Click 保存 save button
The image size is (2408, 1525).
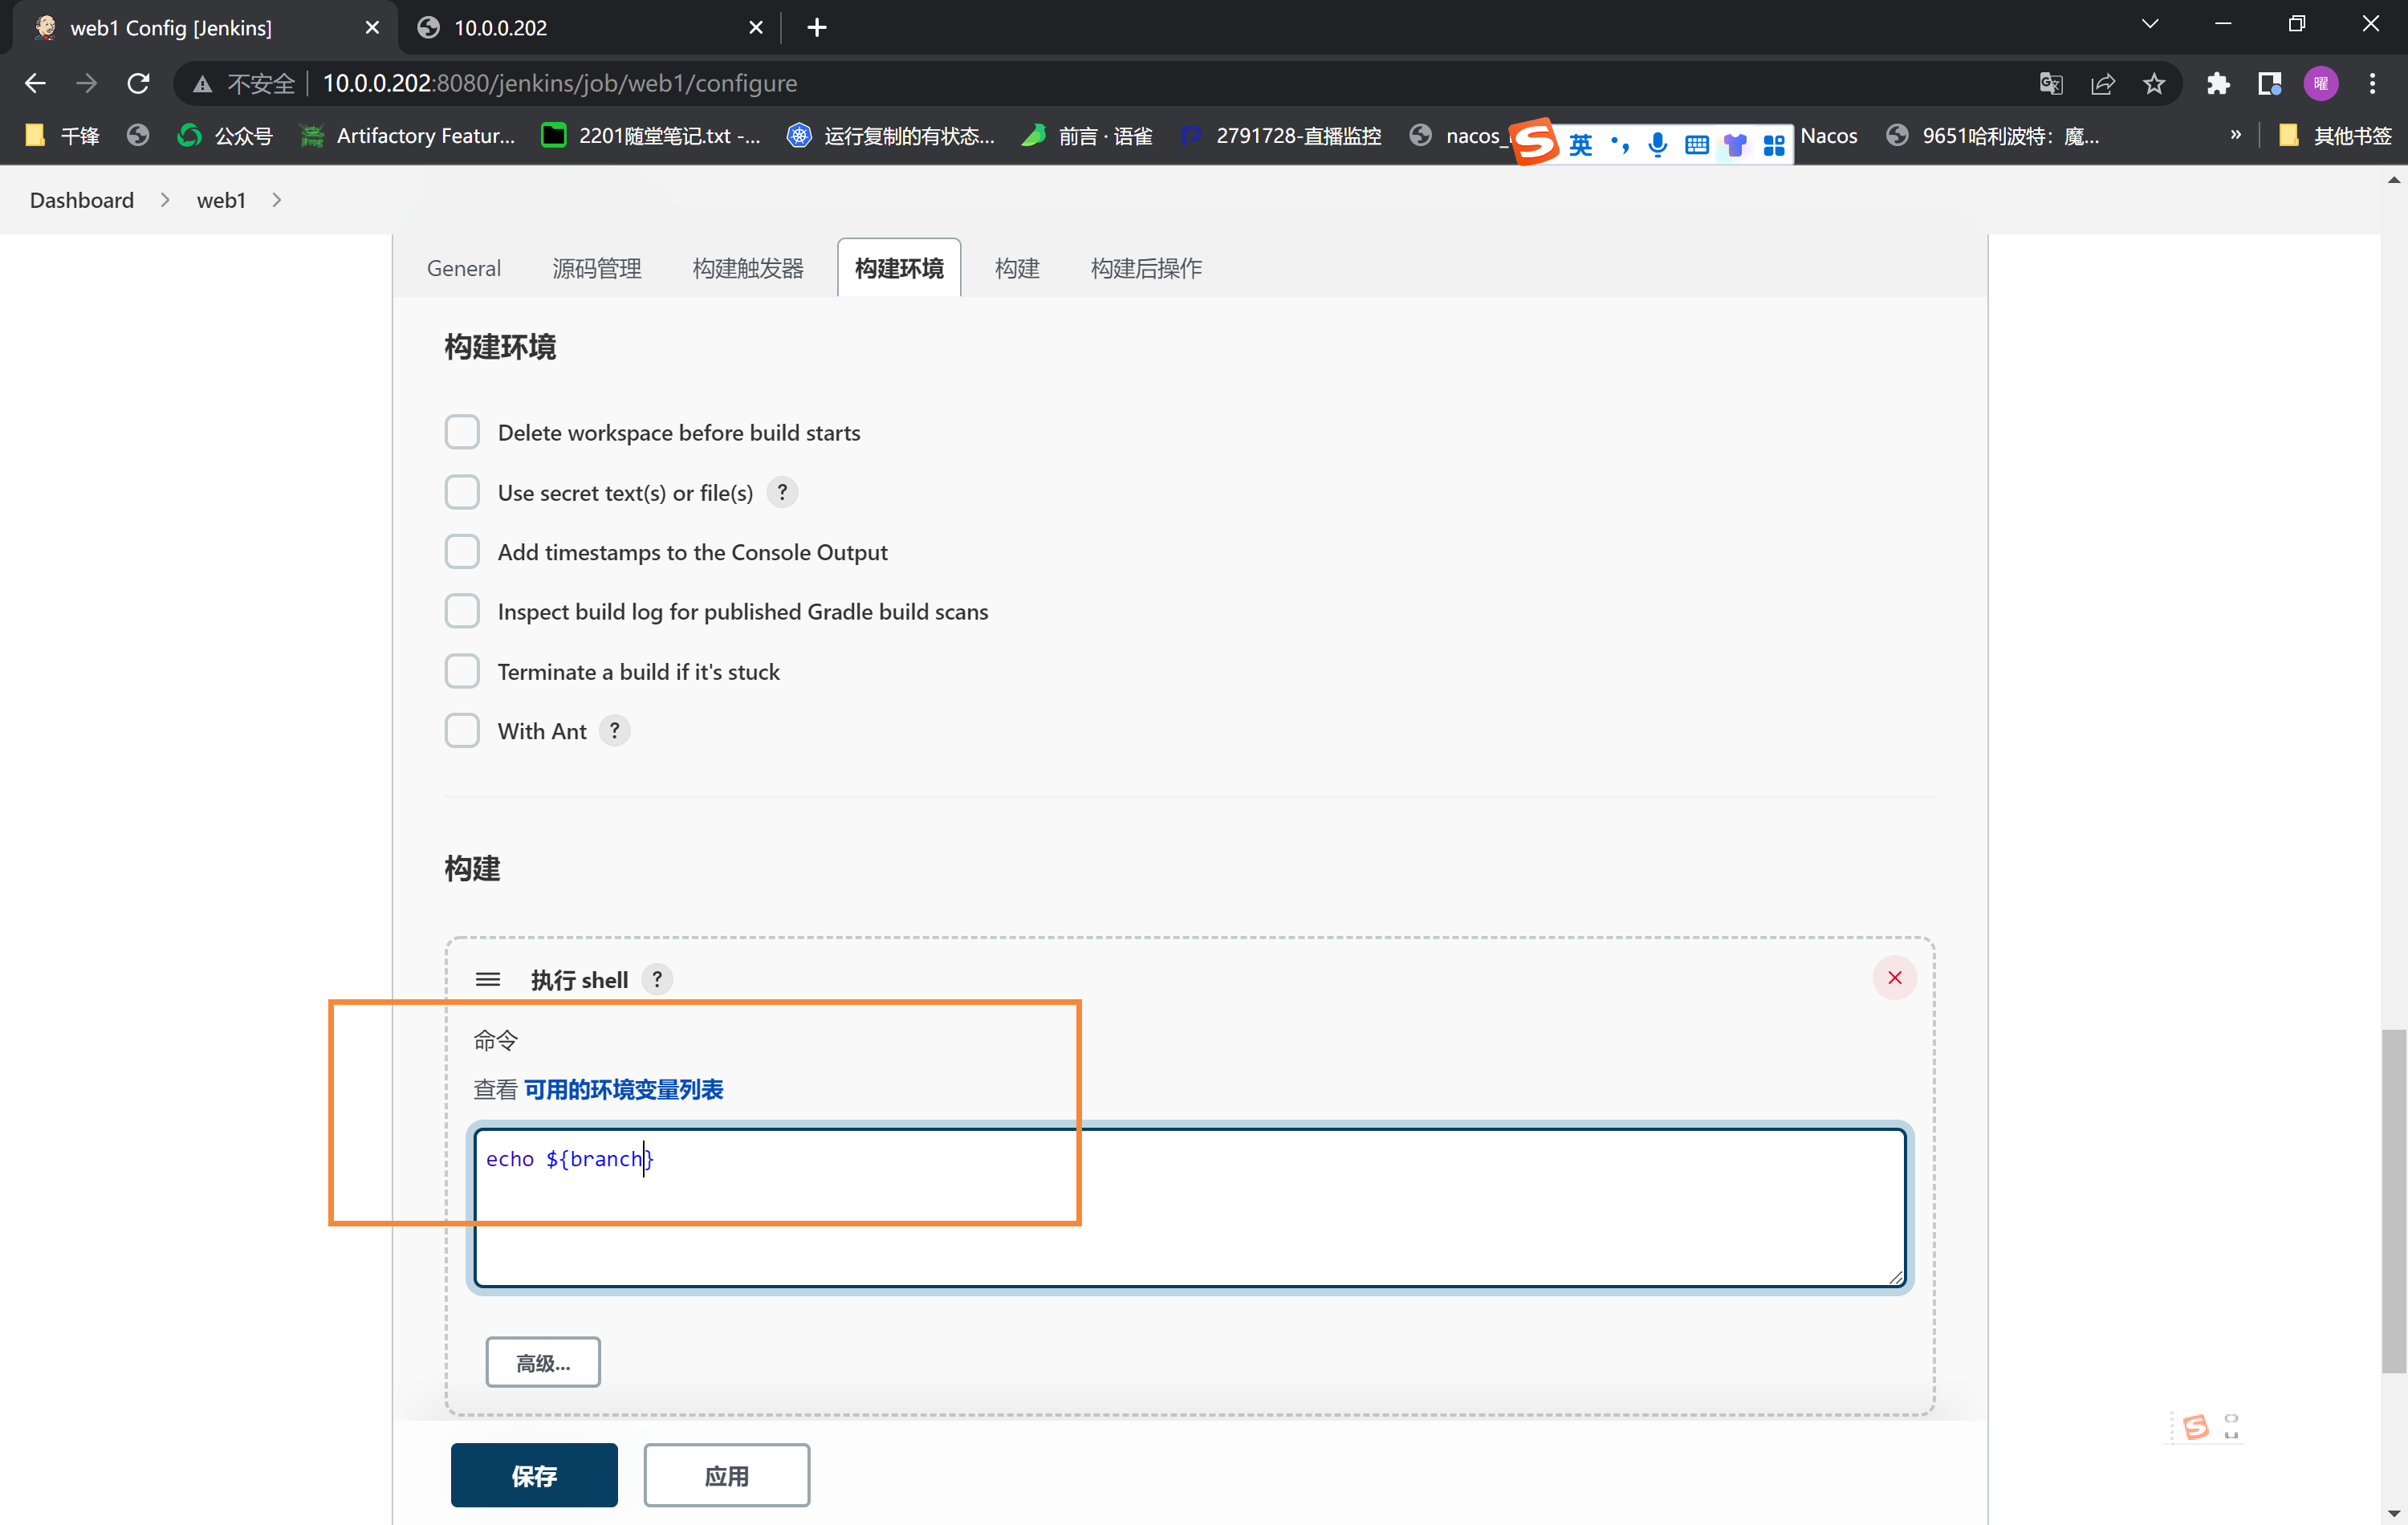click(x=534, y=1474)
